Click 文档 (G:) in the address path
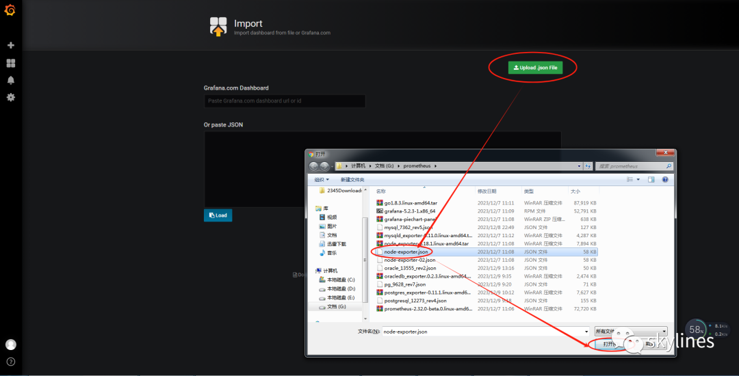The height and width of the screenshot is (376, 739). pos(384,166)
